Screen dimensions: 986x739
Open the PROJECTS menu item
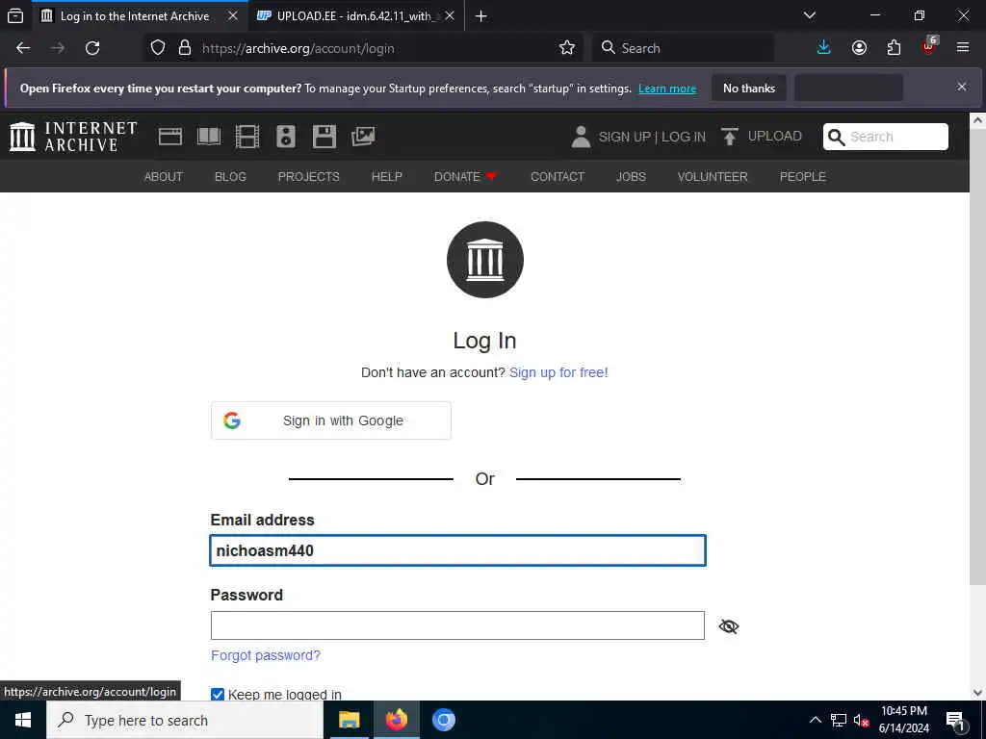(x=309, y=177)
